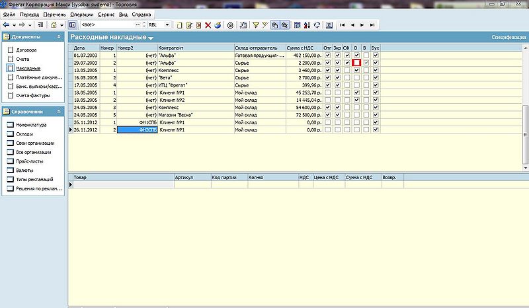Image resolution: width=529 pixels, height=308 pixels.
Task: Click the document-with-red-X icon
Action: coord(199,25)
